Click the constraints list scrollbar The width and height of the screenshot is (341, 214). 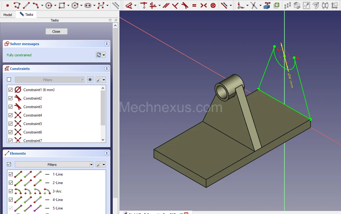[x=103, y=108]
